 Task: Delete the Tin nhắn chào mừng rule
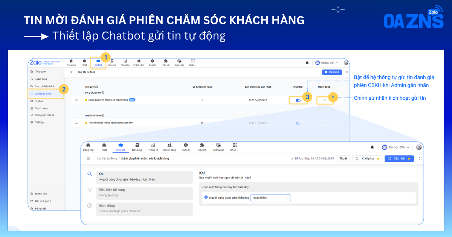[327, 123]
